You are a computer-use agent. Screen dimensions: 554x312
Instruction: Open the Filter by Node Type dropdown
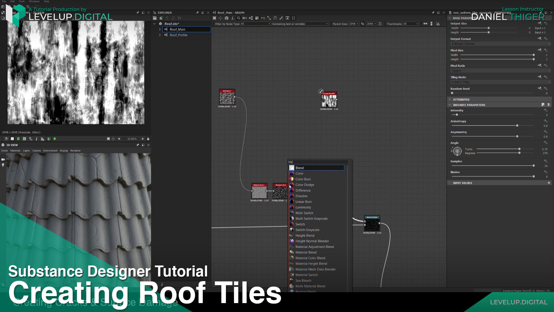point(255,24)
